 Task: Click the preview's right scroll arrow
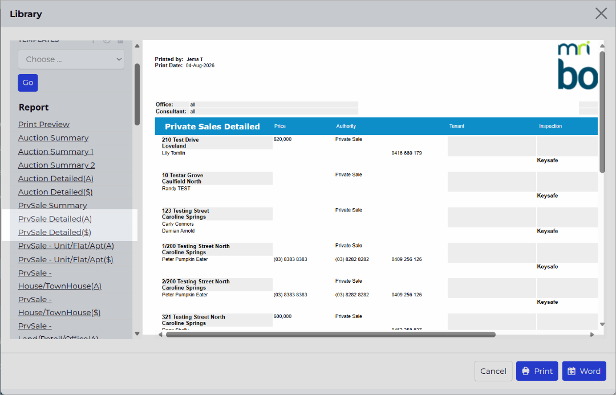[x=592, y=335]
